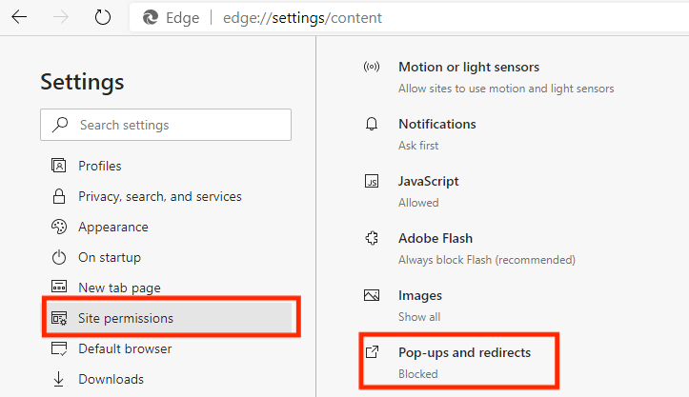
Task: Click the Profiles sidebar icon
Action: (x=59, y=166)
